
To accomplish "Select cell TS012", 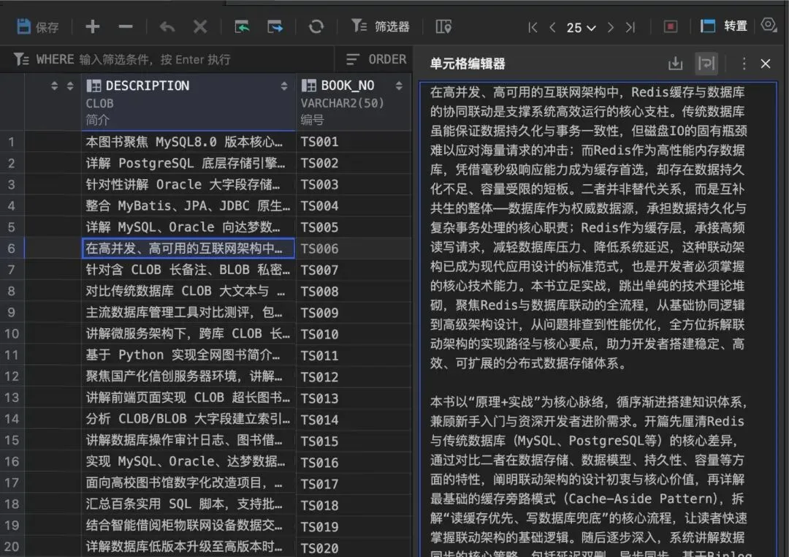I will (354, 376).
